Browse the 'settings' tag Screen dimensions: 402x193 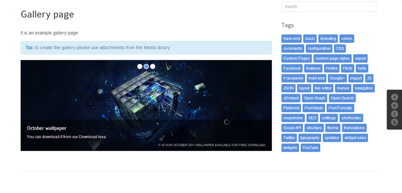pos(329,118)
